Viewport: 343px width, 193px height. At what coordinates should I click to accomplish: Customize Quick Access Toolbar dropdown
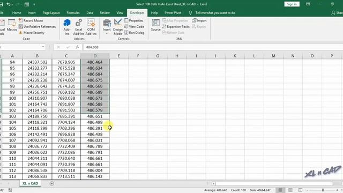[34, 4]
